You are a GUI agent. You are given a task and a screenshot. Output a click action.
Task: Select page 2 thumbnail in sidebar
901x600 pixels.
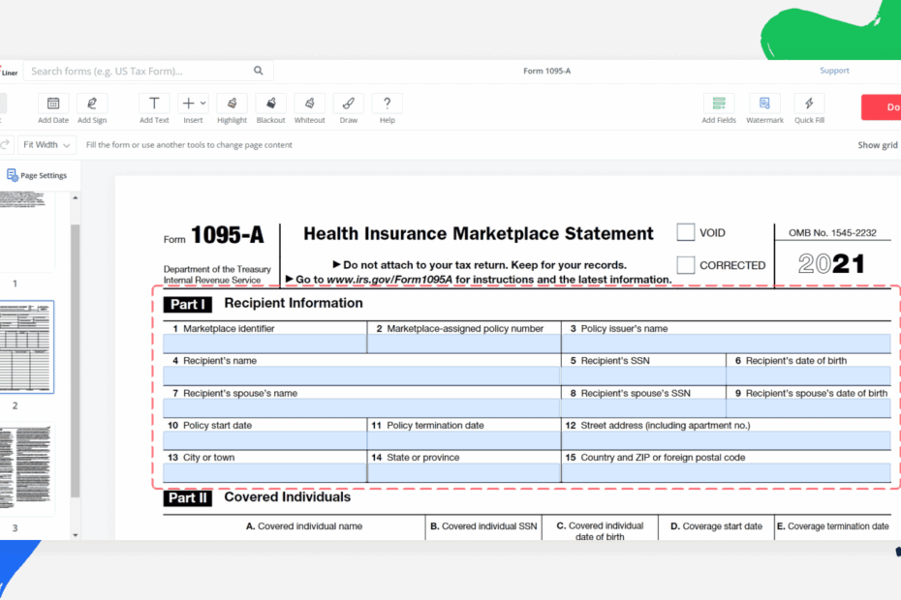click(26, 348)
